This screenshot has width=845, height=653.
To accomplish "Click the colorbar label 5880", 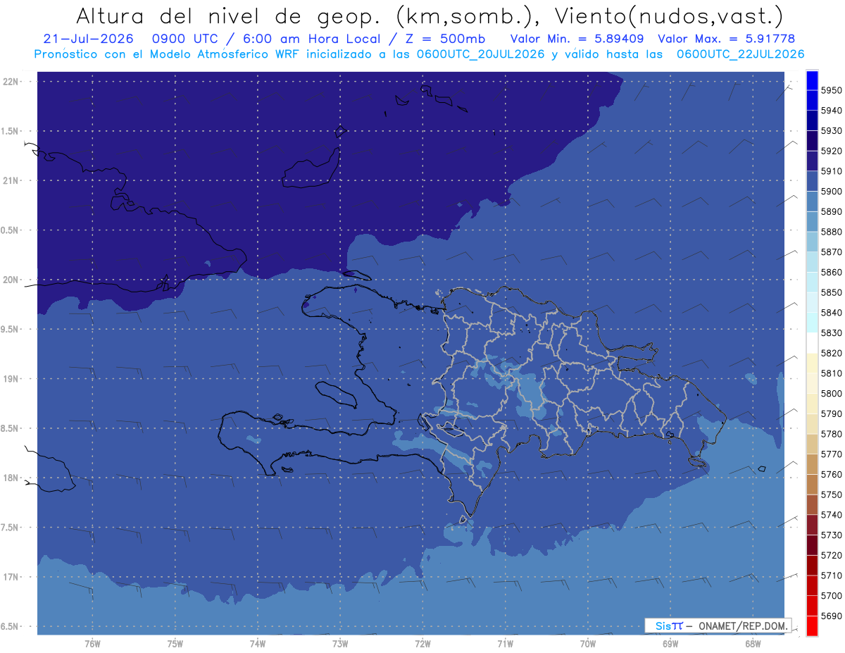I will pyautogui.click(x=831, y=232).
